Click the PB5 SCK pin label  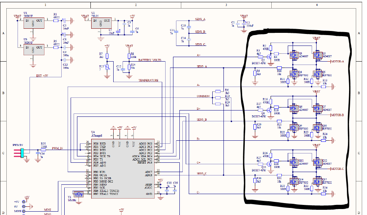coord(99,188)
